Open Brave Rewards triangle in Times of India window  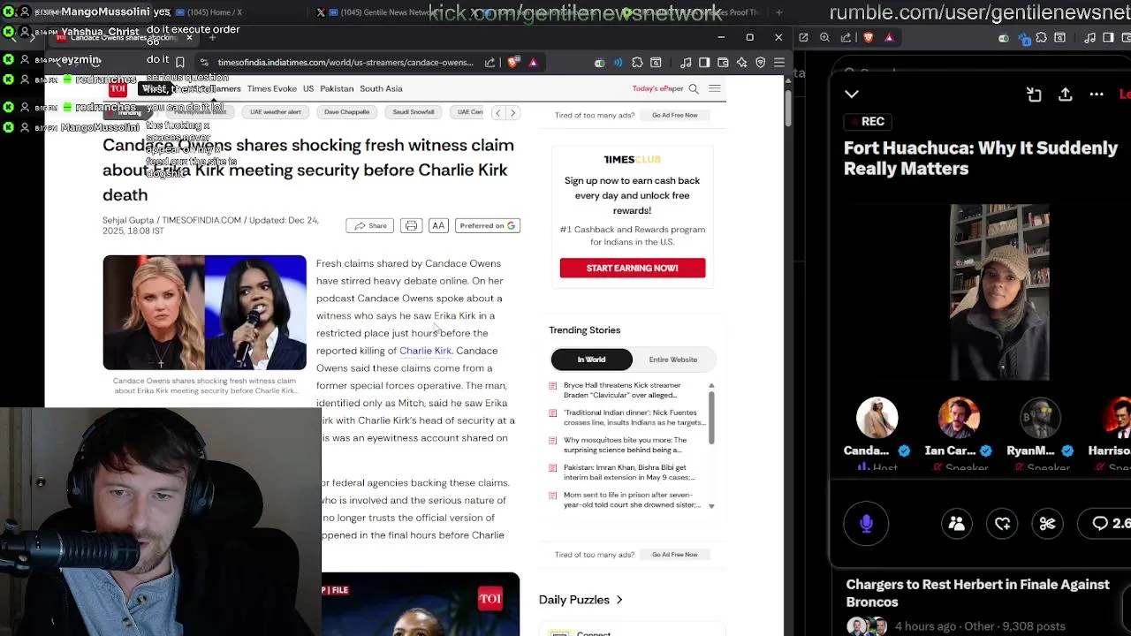click(533, 63)
